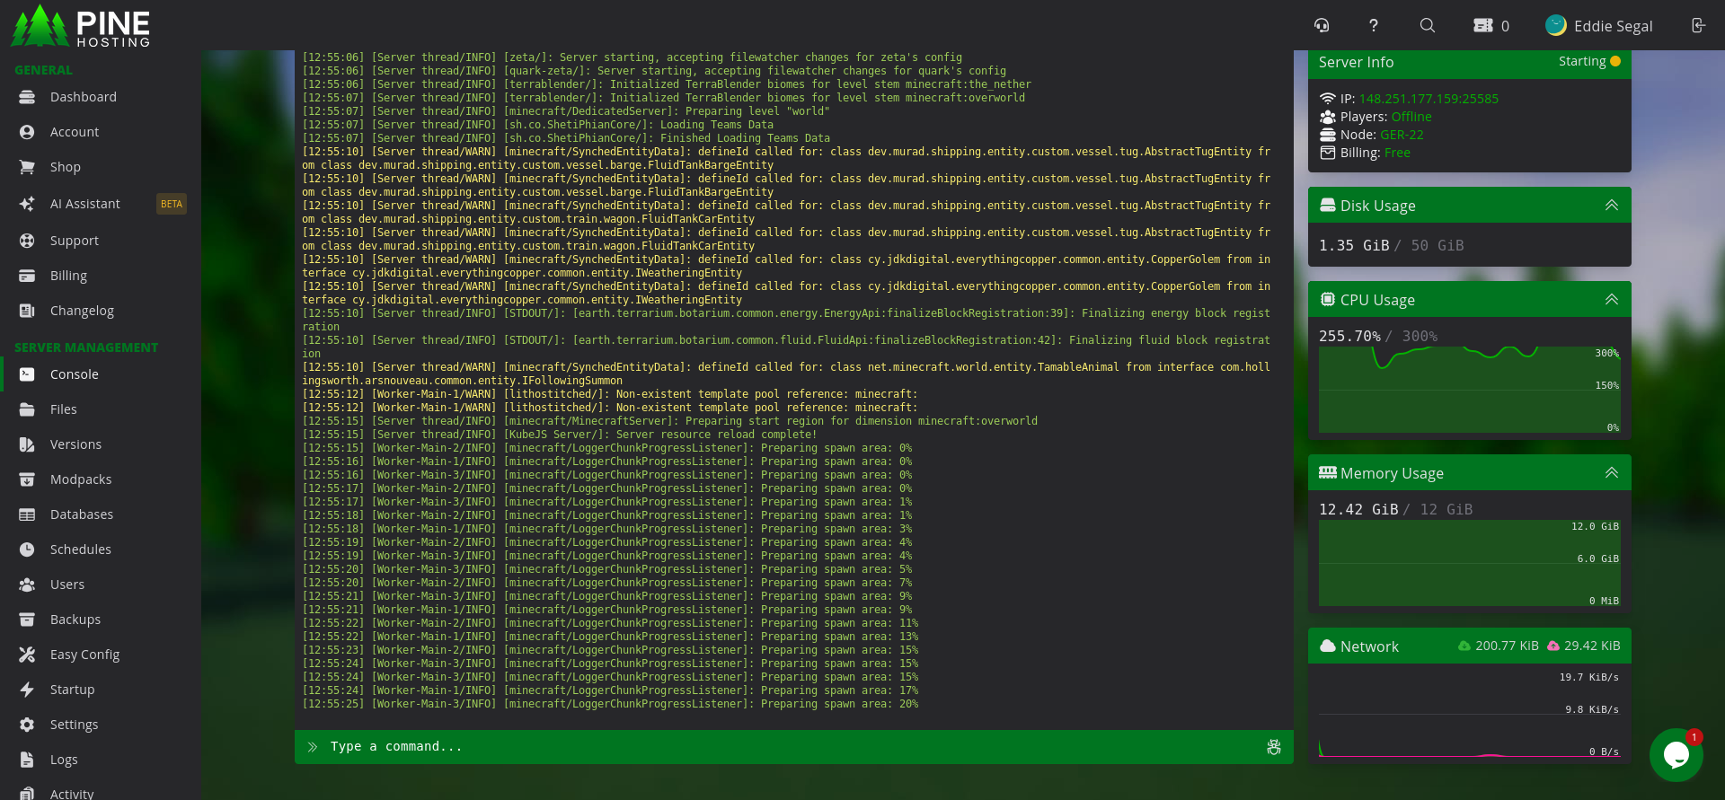Click the Modpacks box icon
This screenshot has width=1725, height=800.
tap(27, 479)
